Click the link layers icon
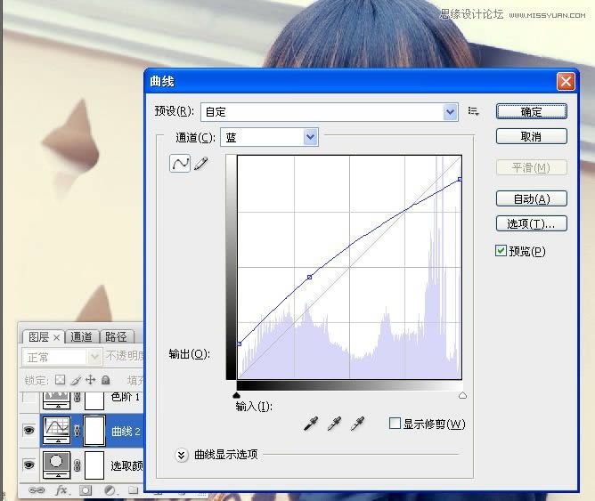The height and width of the screenshot is (501, 595). coord(37,490)
